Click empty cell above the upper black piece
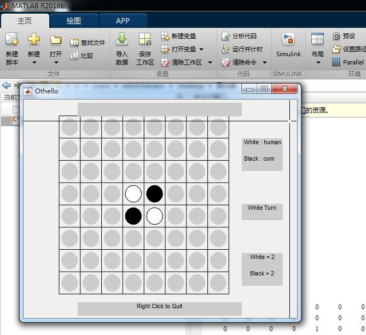Image resolution: width=366 pixels, height=335 pixels. 154,172
